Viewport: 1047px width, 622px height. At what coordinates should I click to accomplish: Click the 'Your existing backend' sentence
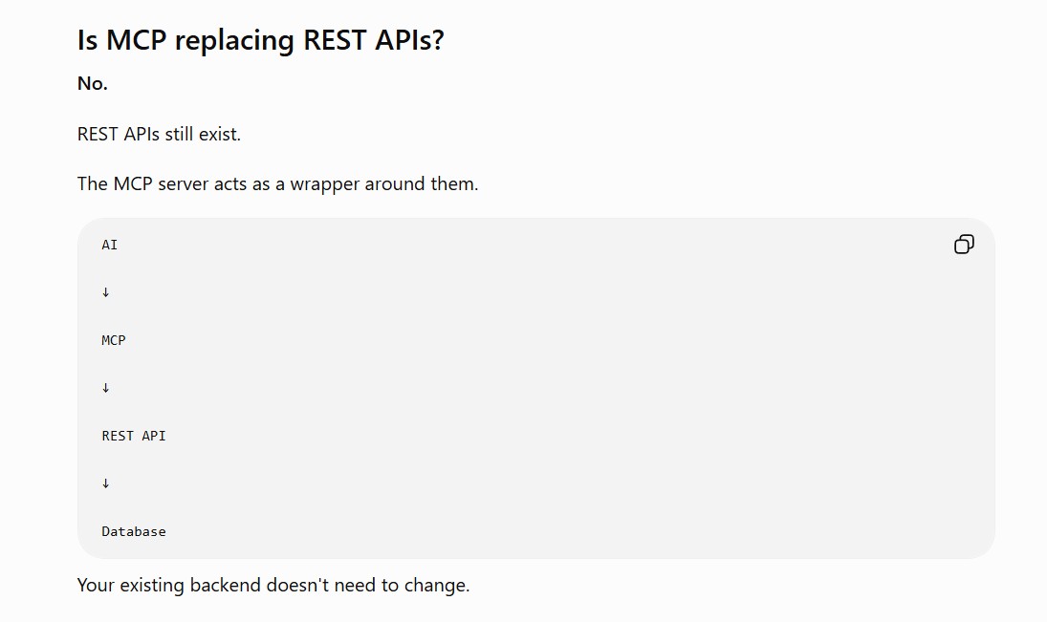[273, 586]
